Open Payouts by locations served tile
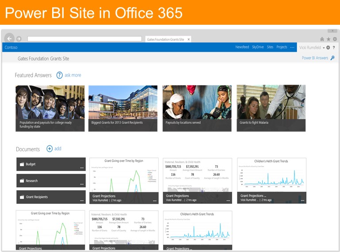The height and width of the screenshot is (252, 340). [197, 108]
